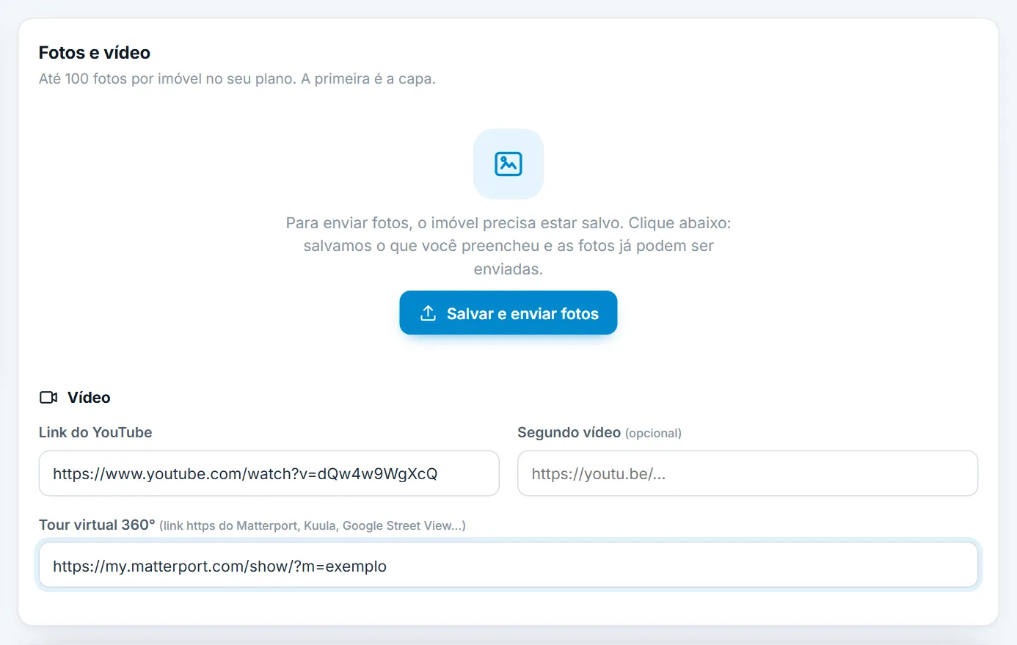Click the Vídeo section heading
The image size is (1017, 645).
[89, 398]
